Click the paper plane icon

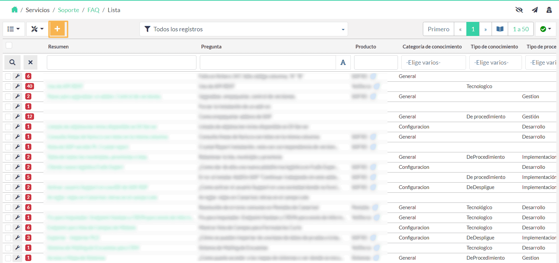535,10
